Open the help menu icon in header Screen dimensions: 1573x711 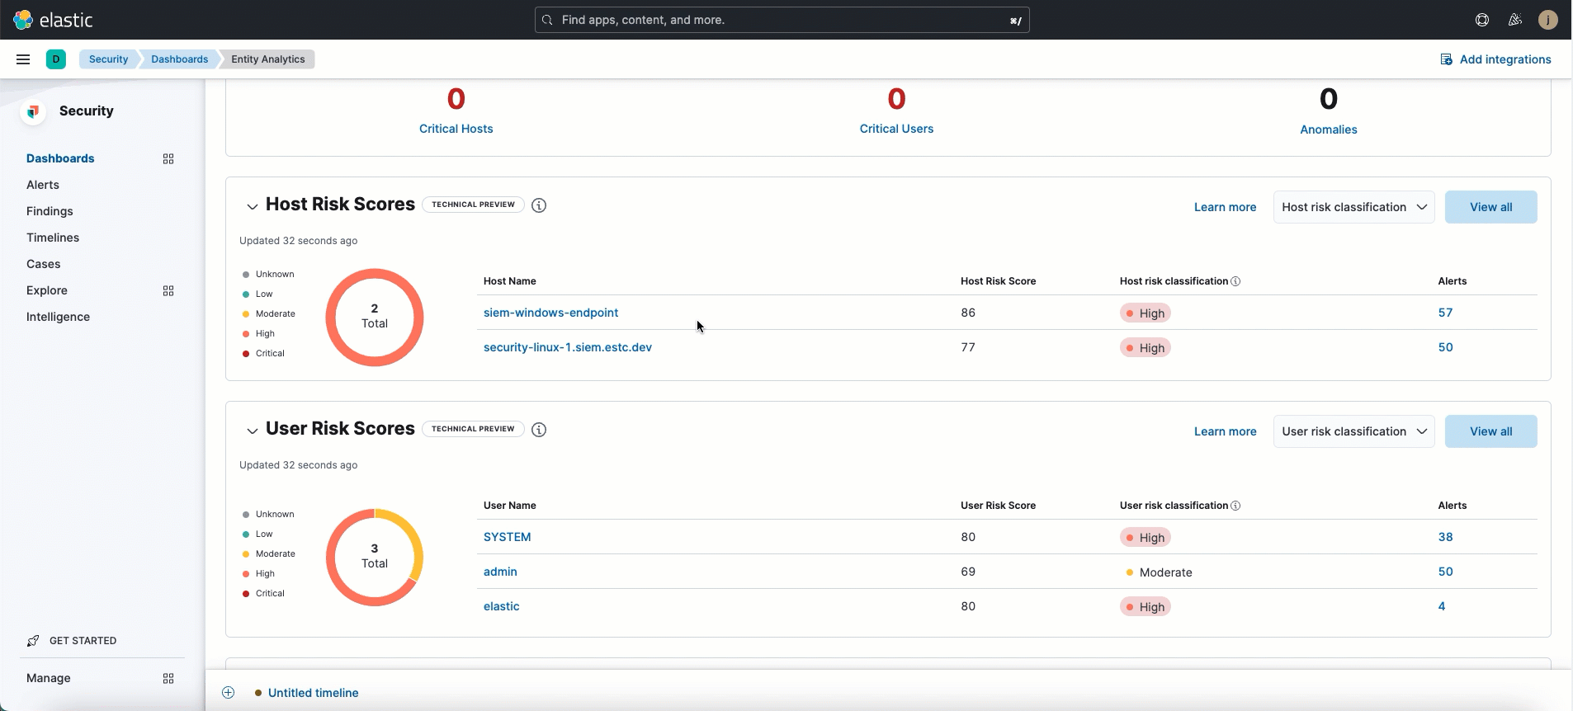[1482, 20]
